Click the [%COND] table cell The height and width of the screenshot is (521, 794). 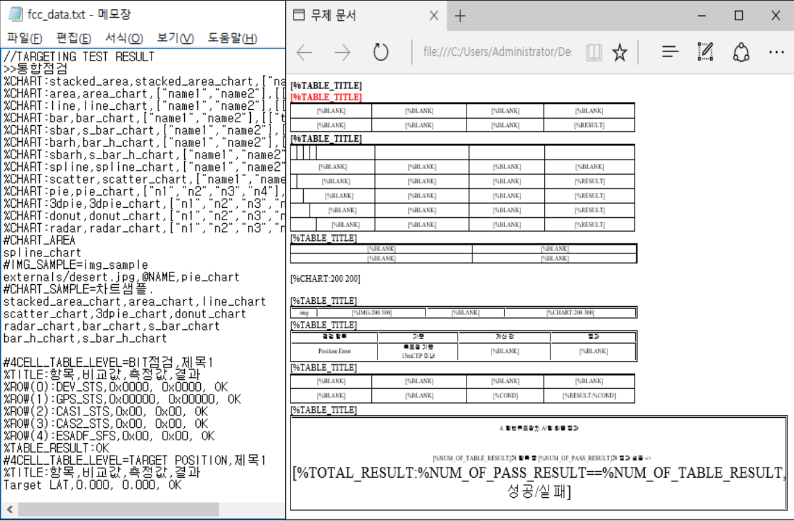pyautogui.click(x=506, y=395)
